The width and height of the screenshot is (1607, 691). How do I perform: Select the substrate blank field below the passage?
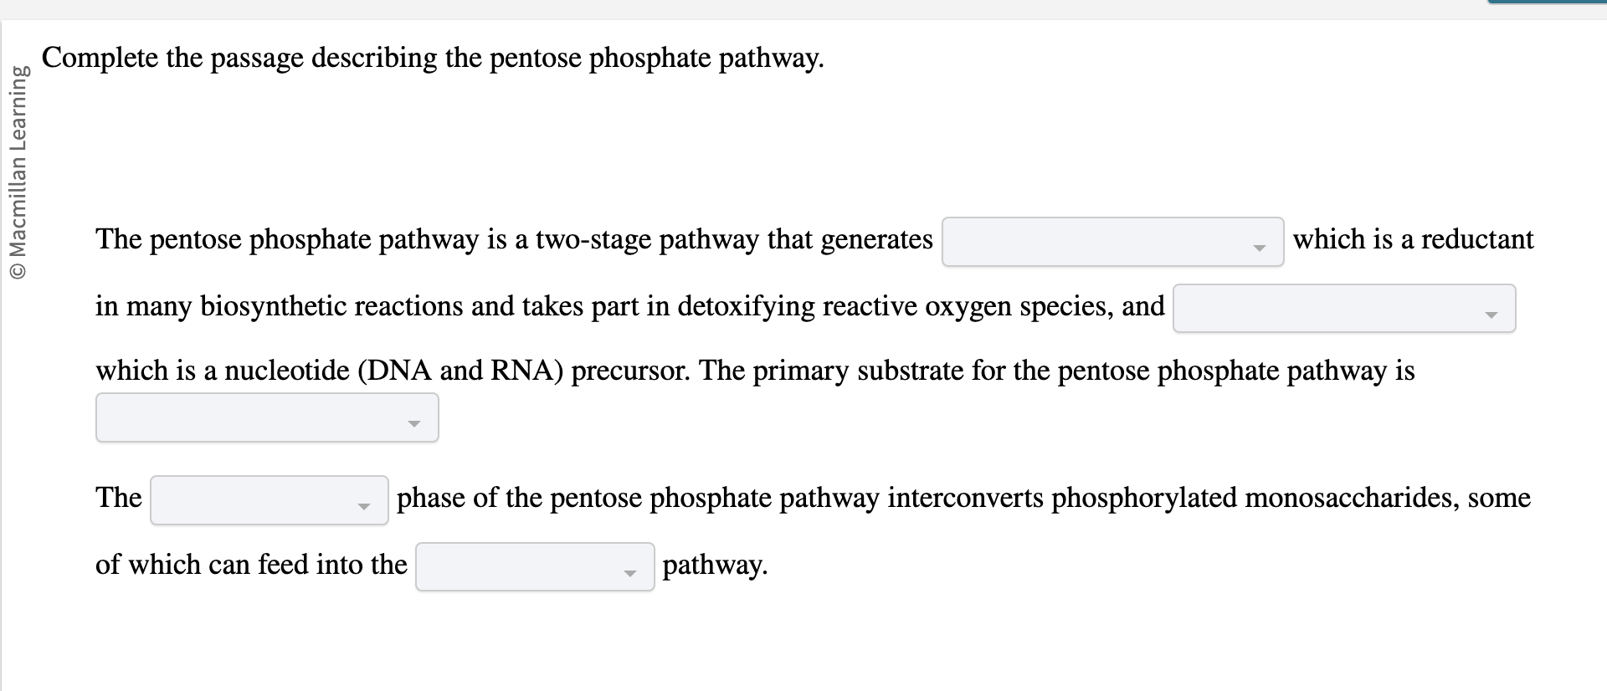click(x=266, y=417)
